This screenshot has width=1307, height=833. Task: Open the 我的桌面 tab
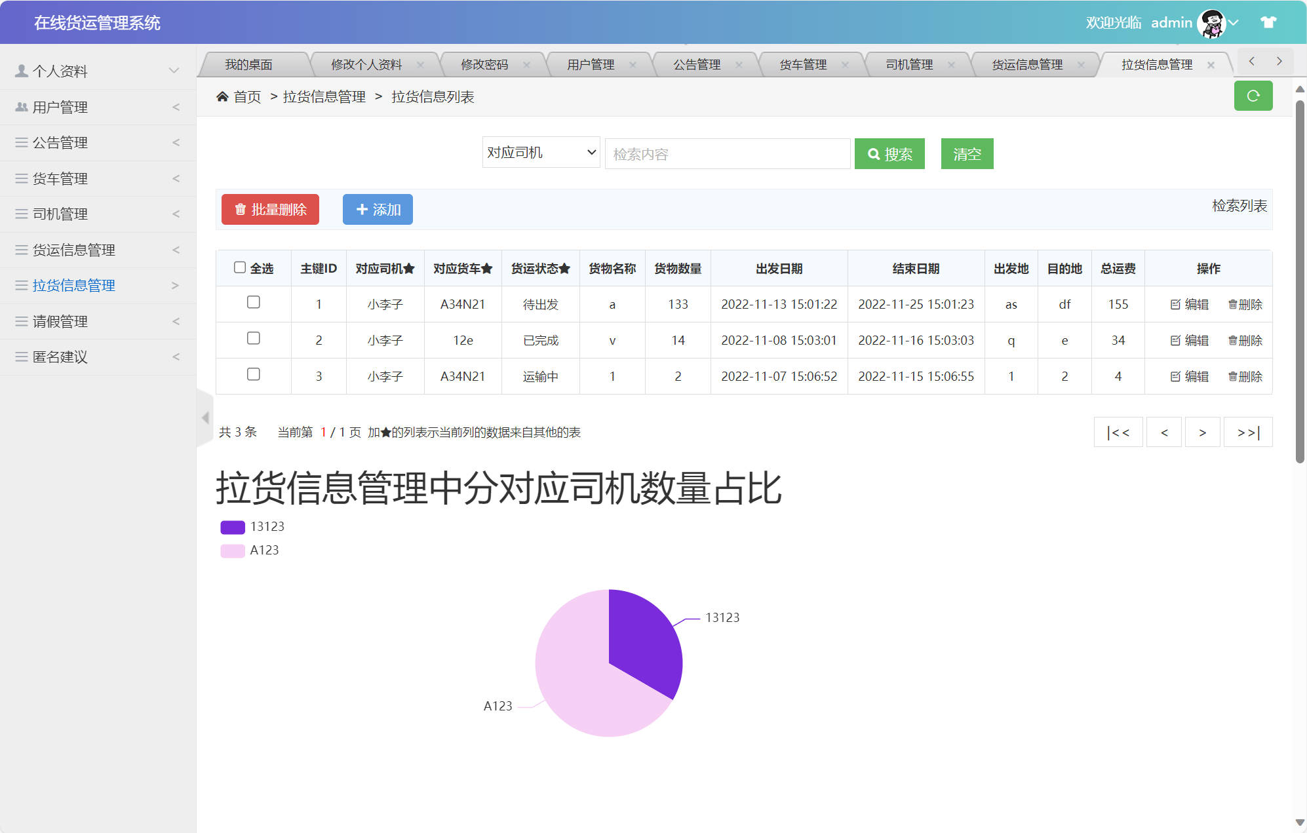tap(249, 64)
